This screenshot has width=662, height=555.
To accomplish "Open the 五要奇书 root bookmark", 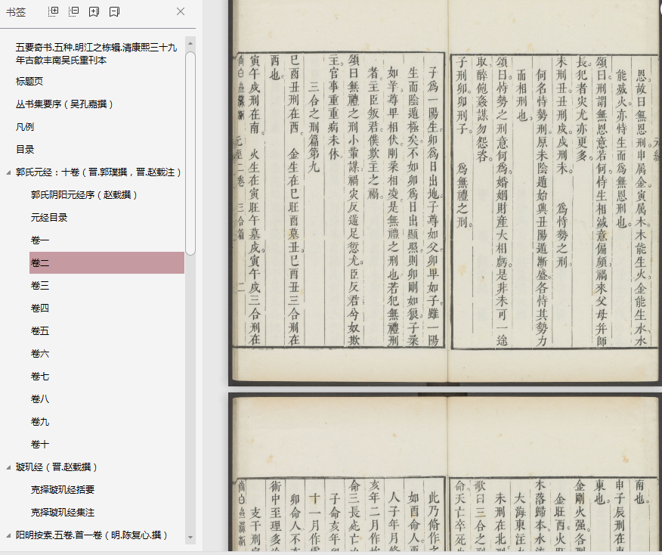I will (96, 54).
